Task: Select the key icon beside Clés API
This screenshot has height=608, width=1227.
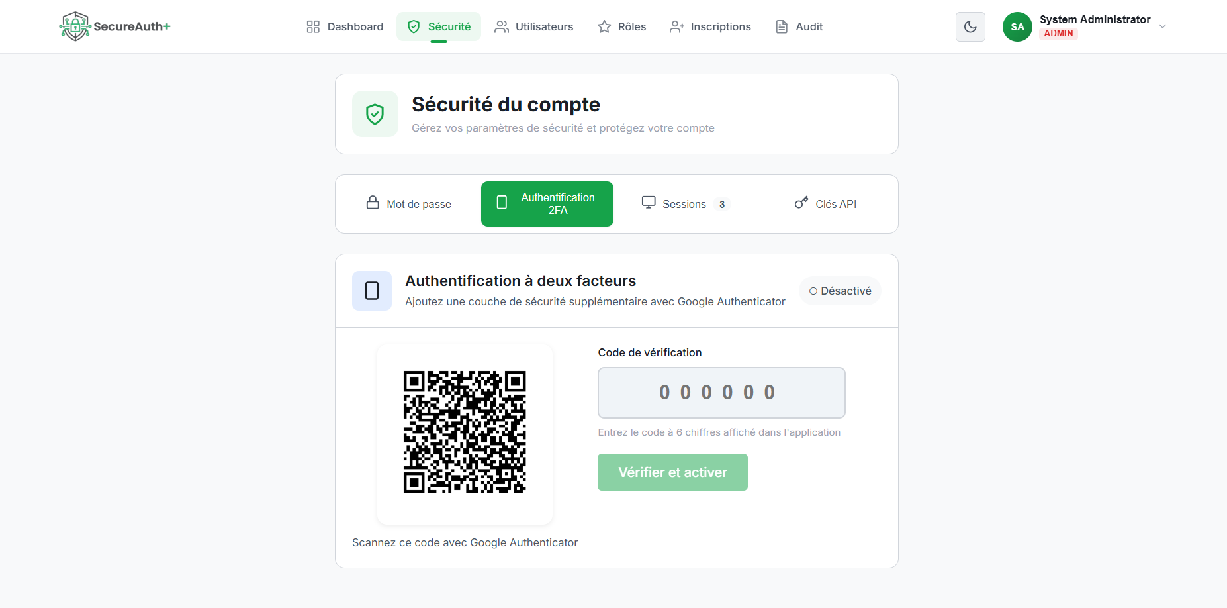Action: pyautogui.click(x=801, y=203)
